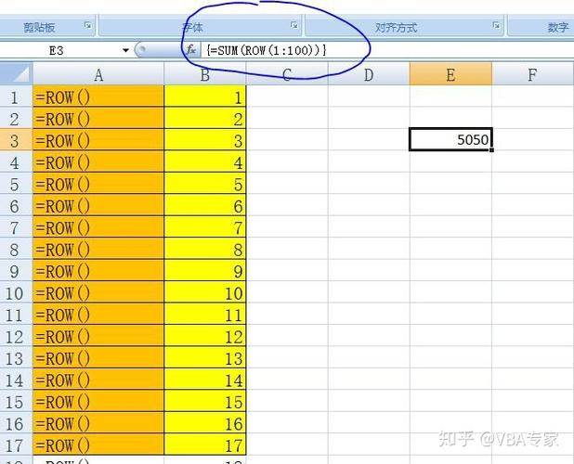Select row 9 header

tap(16, 271)
